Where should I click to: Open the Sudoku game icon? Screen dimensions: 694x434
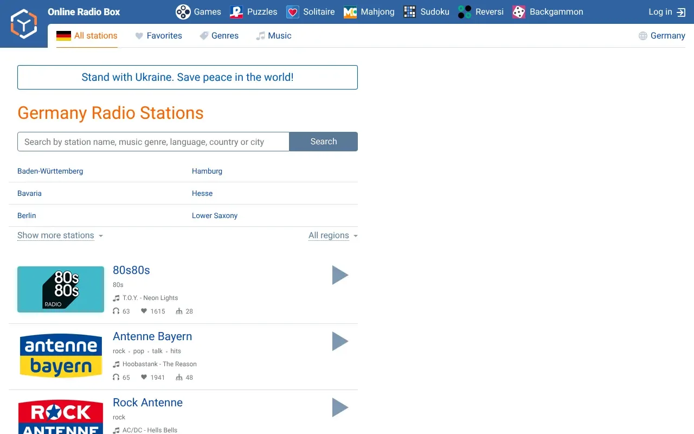(409, 11)
